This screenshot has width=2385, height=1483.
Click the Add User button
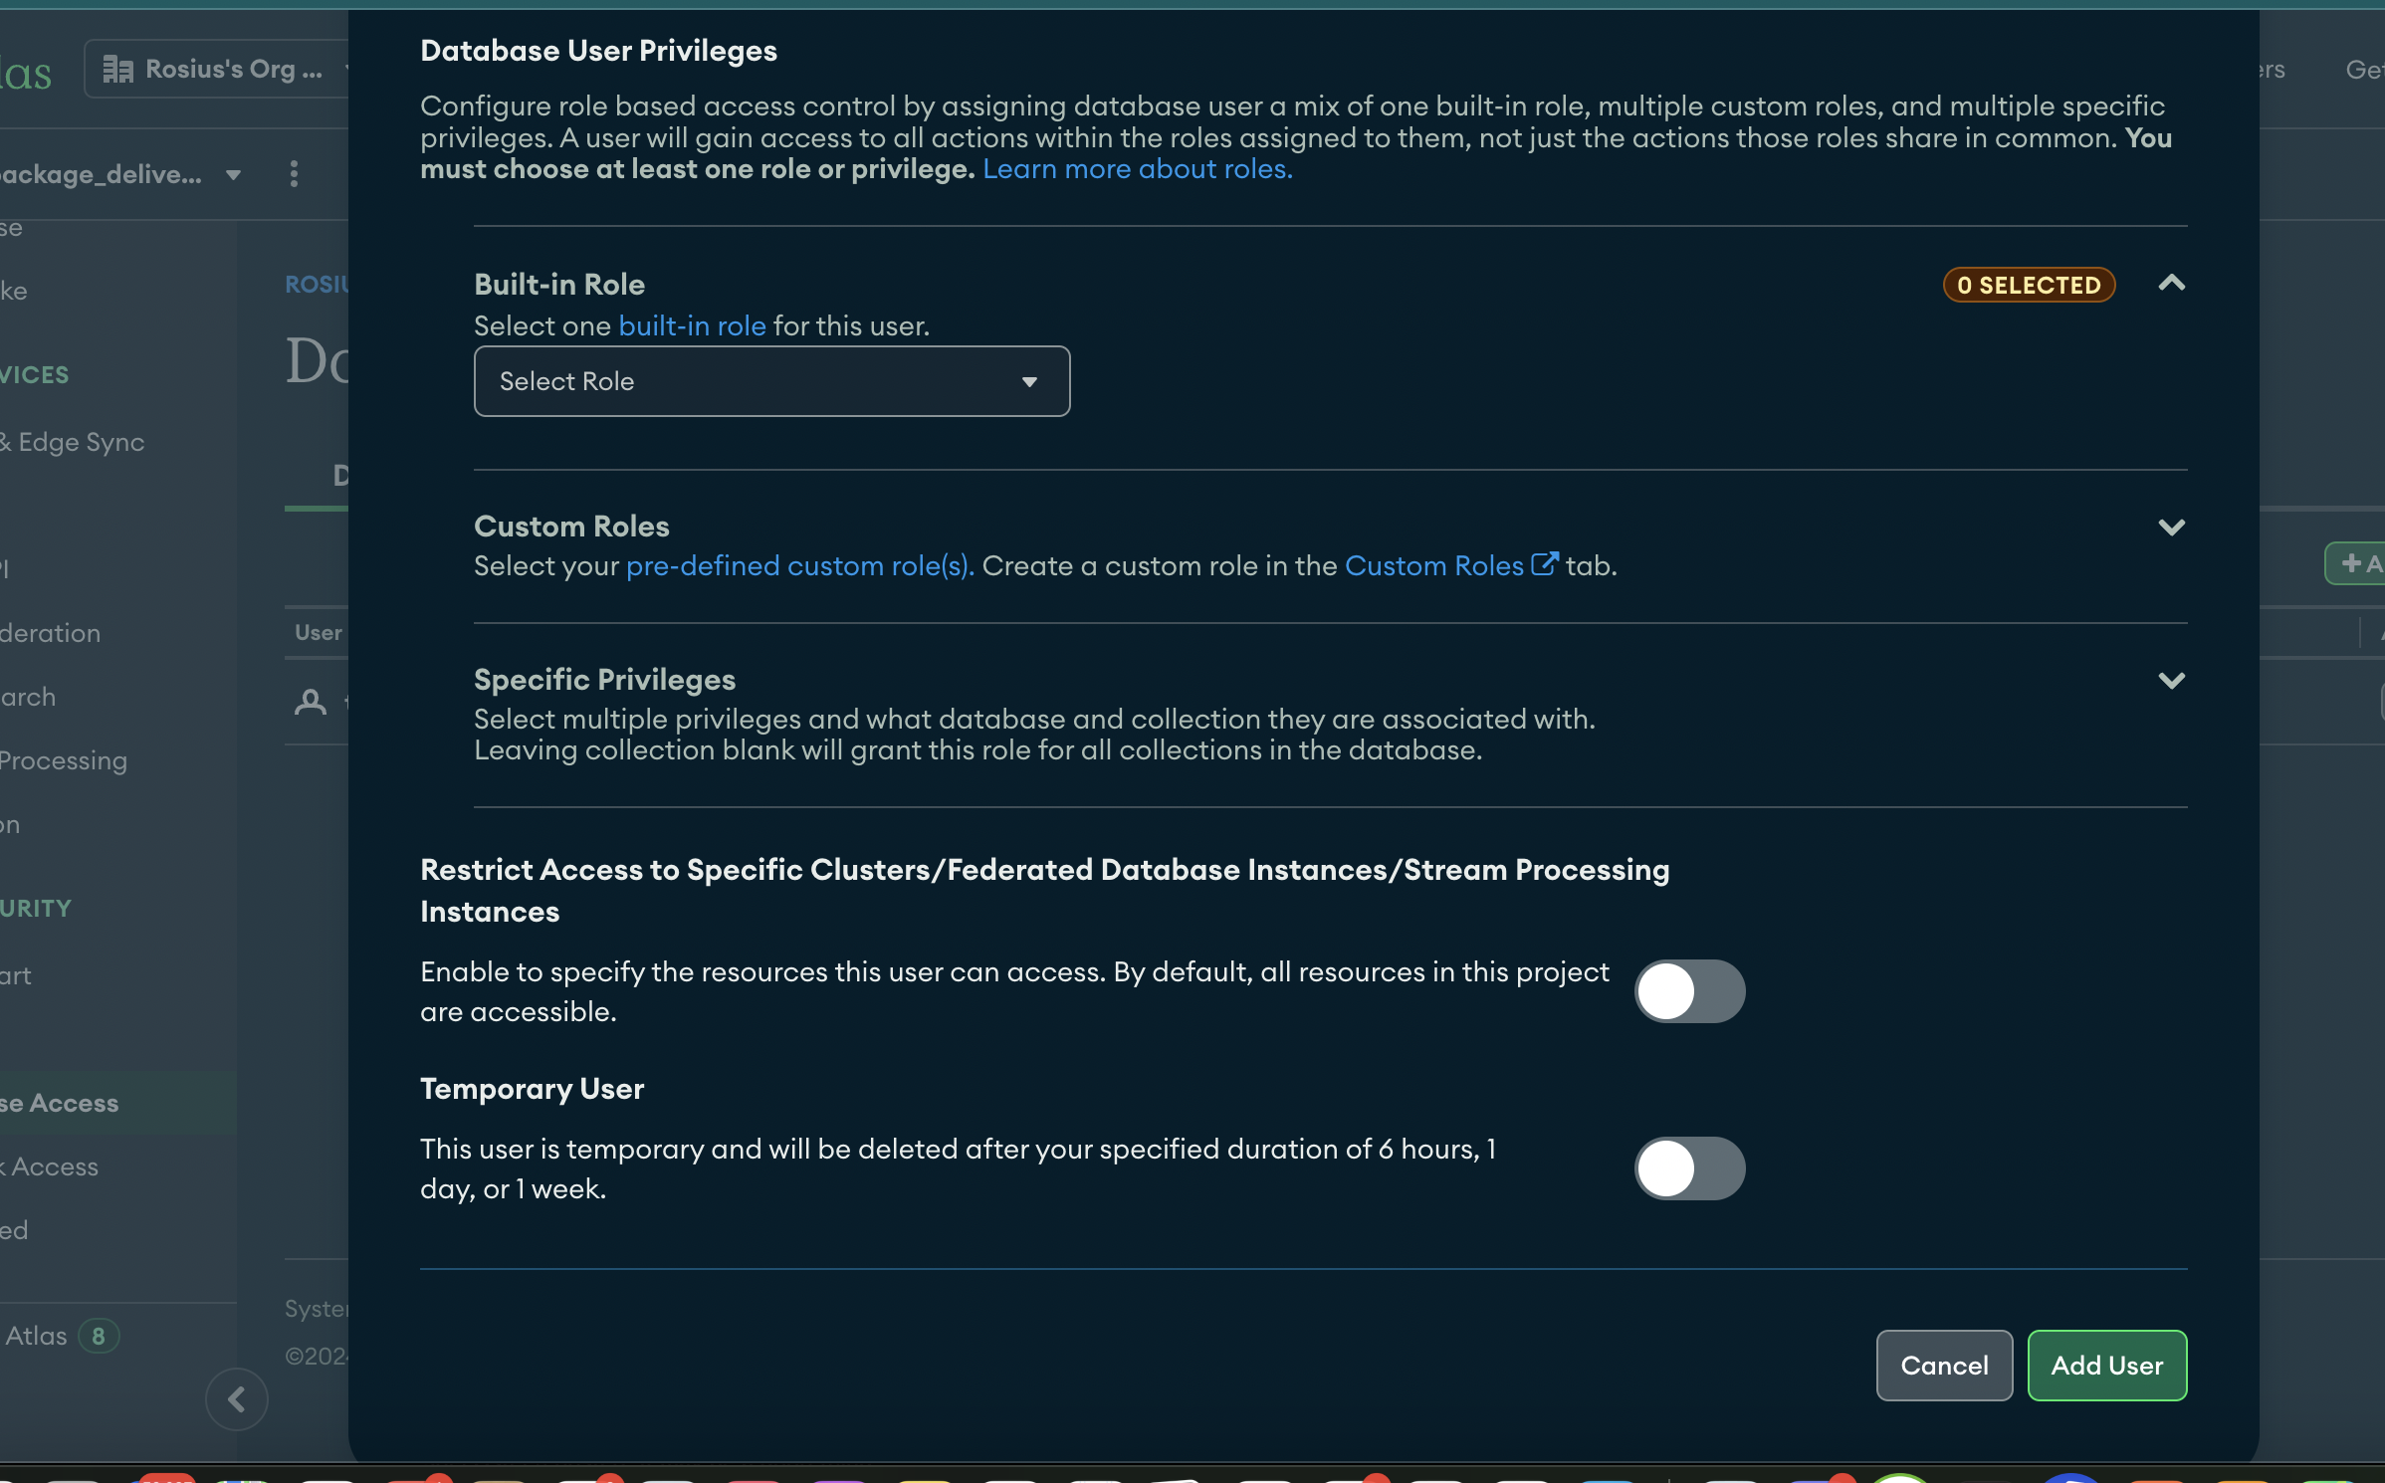(2106, 1366)
